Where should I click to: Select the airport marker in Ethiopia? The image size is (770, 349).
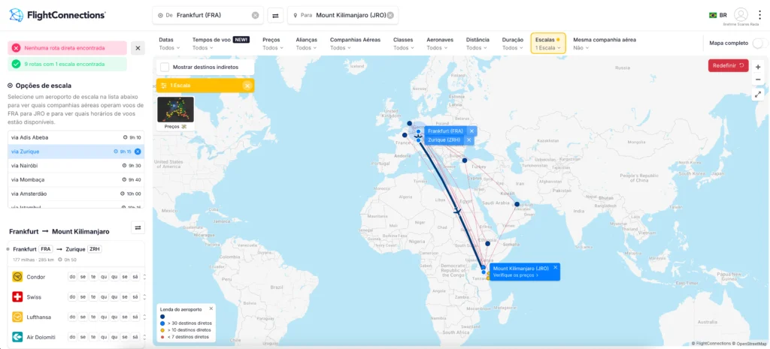(487, 244)
